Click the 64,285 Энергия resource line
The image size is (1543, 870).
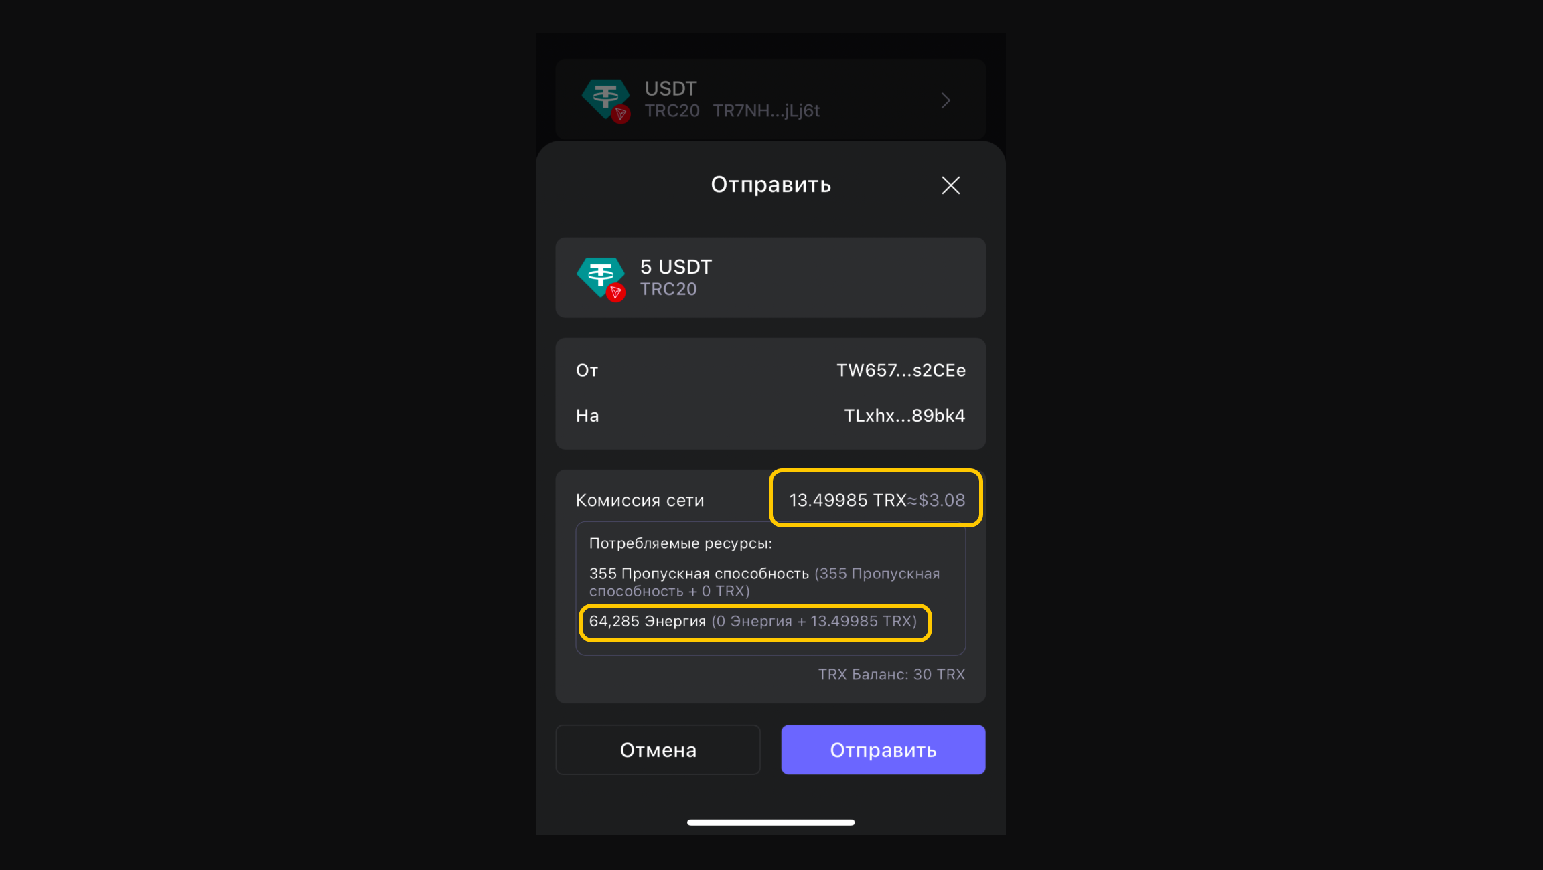[753, 621]
